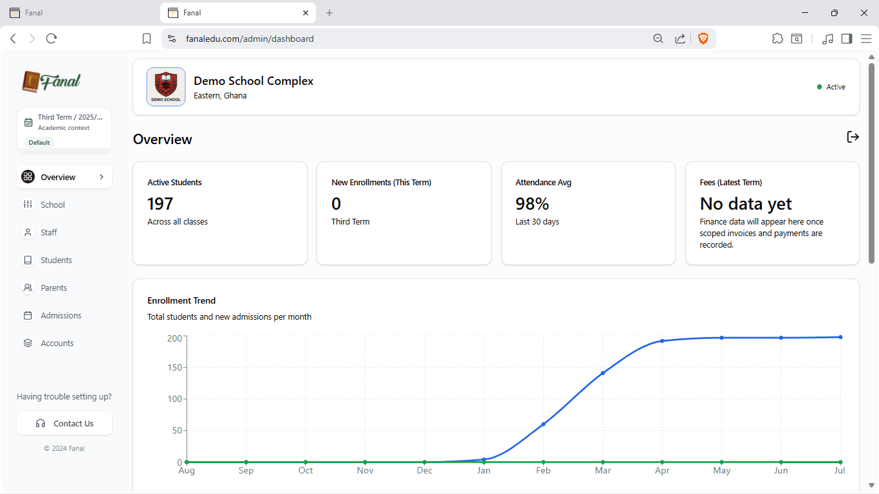879x494 pixels.
Task: Click the '© 2024 Fanal' footer text
Action: click(x=64, y=448)
